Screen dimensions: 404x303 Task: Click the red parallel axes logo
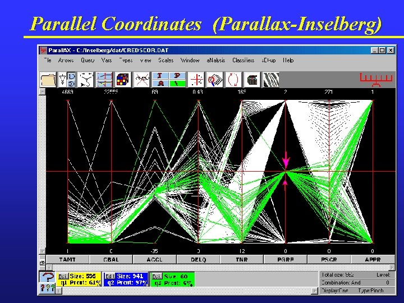click(x=376, y=80)
